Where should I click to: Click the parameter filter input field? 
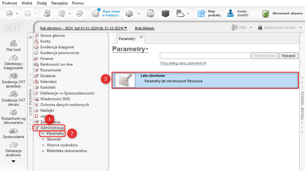click(x=205, y=56)
